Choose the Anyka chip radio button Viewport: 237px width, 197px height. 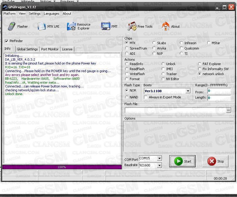[x=154, y=48]
